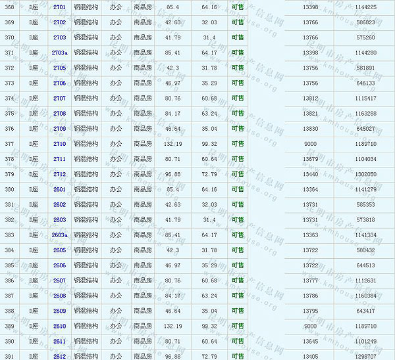Select unit price cell 13830
395x360 pixels.
coord(309,128)
